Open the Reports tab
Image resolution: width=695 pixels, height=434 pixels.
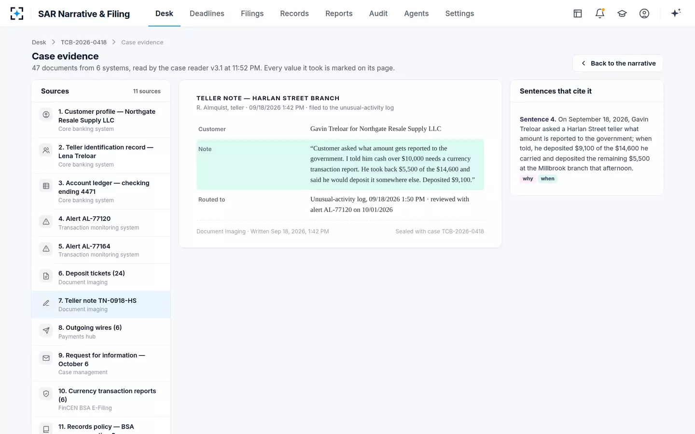point(339,14)
